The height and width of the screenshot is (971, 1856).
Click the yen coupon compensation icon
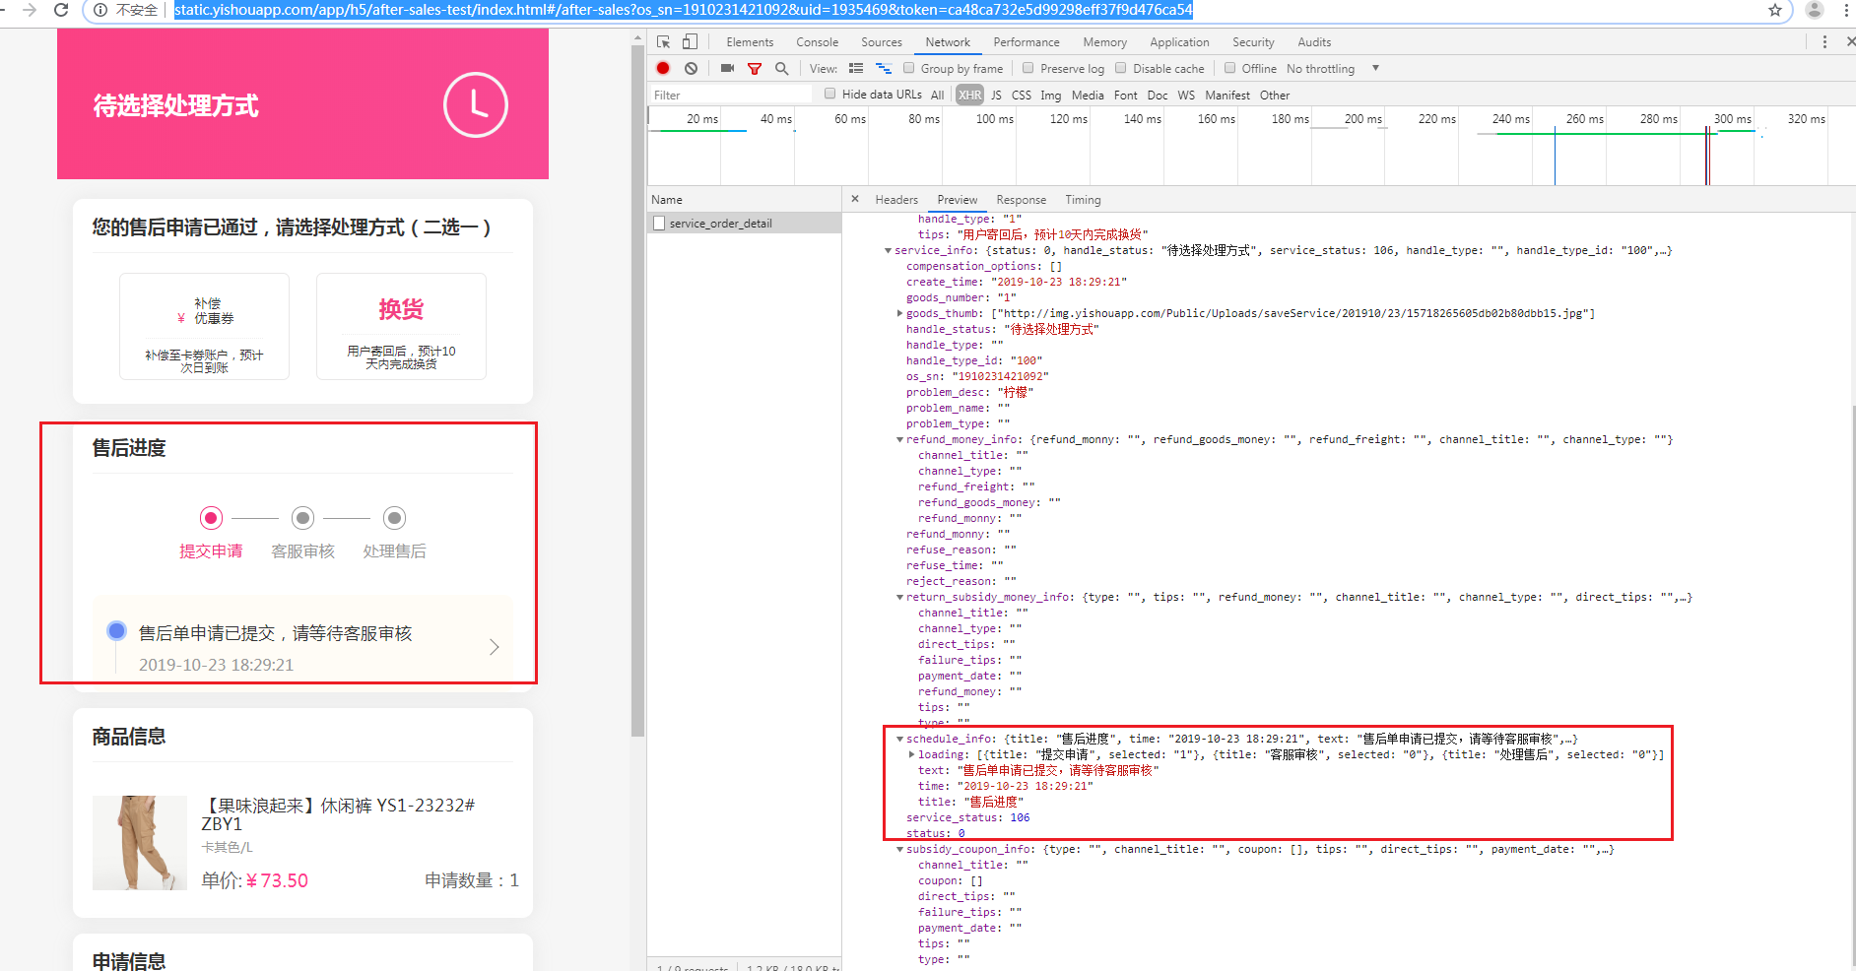[181, 317]
